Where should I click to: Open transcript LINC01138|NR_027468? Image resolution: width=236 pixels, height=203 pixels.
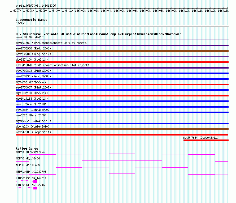[31, 185]
